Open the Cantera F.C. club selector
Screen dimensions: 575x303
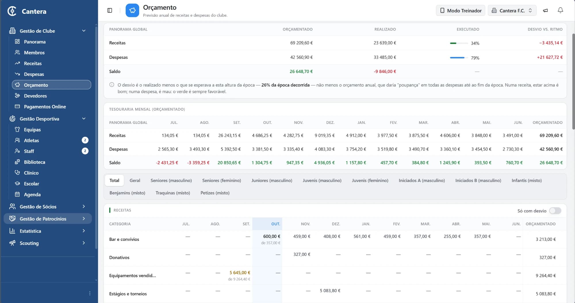512,10
